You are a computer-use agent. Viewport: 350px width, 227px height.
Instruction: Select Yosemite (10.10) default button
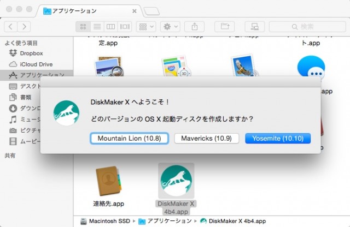[x=278, y=139]
